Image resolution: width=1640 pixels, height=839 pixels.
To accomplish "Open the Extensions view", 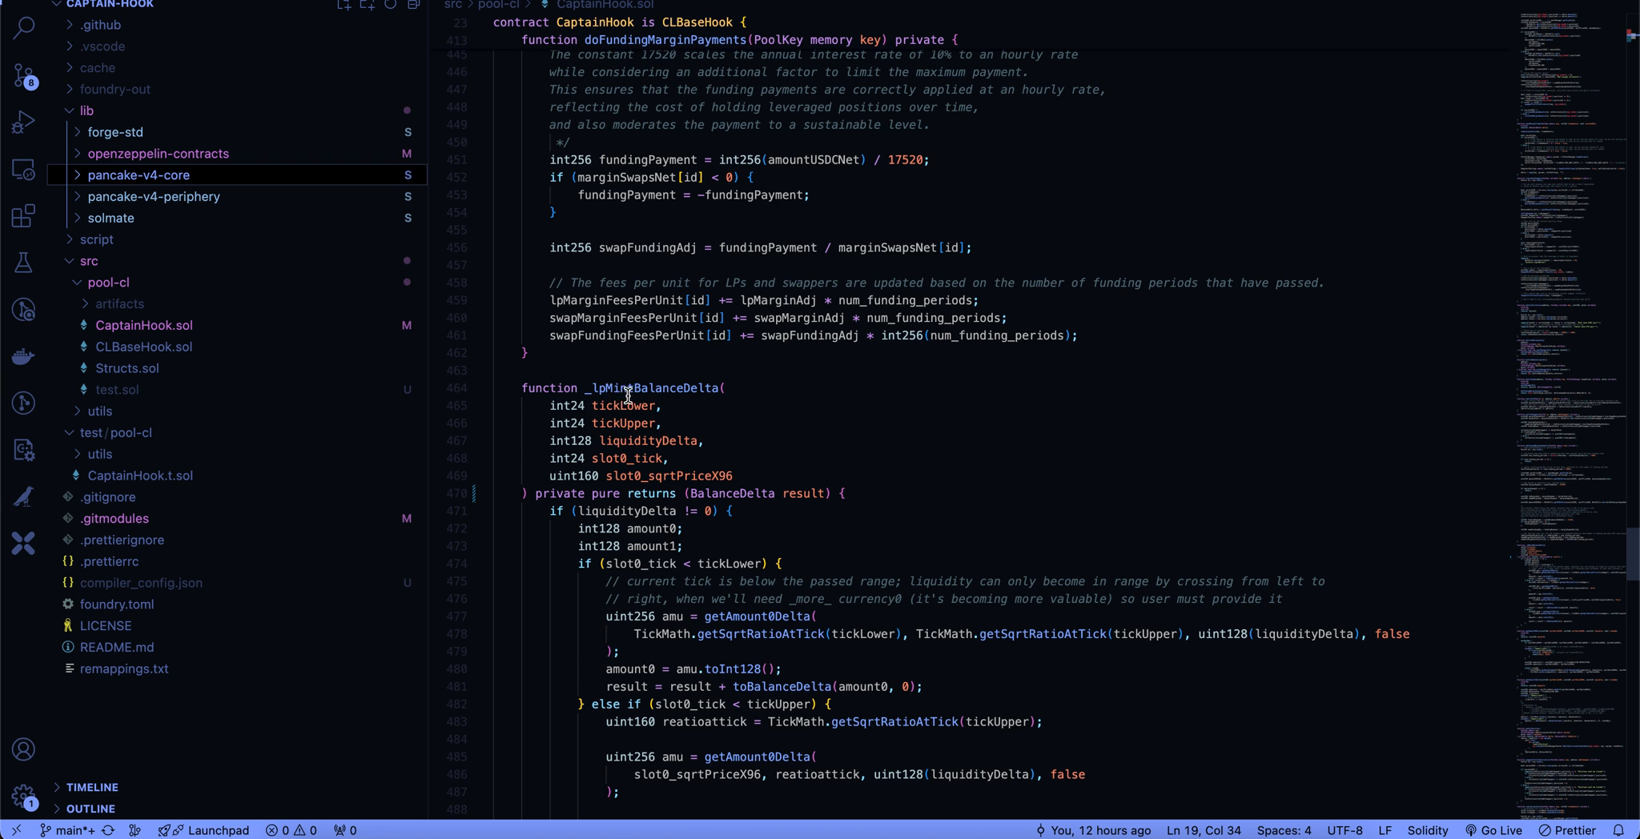I will point(23,215).
